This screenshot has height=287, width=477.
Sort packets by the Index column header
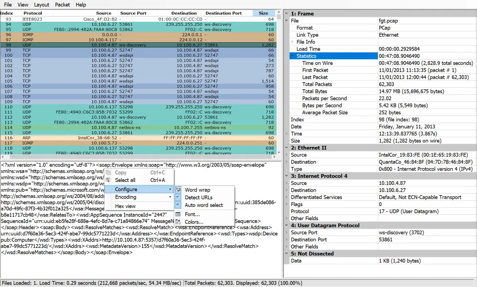coord(10,13)
